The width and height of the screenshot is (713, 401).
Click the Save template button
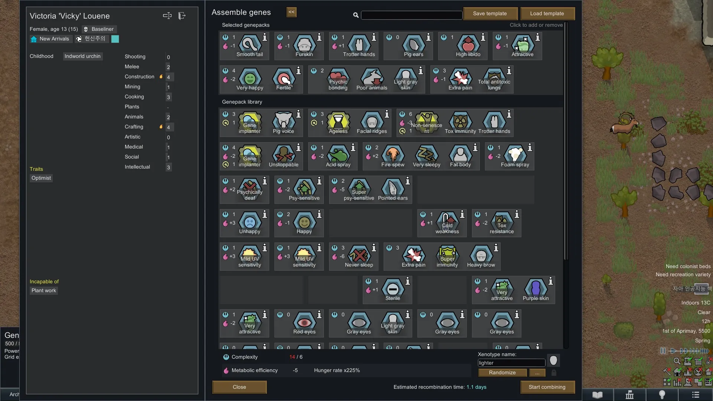[489, 14]
